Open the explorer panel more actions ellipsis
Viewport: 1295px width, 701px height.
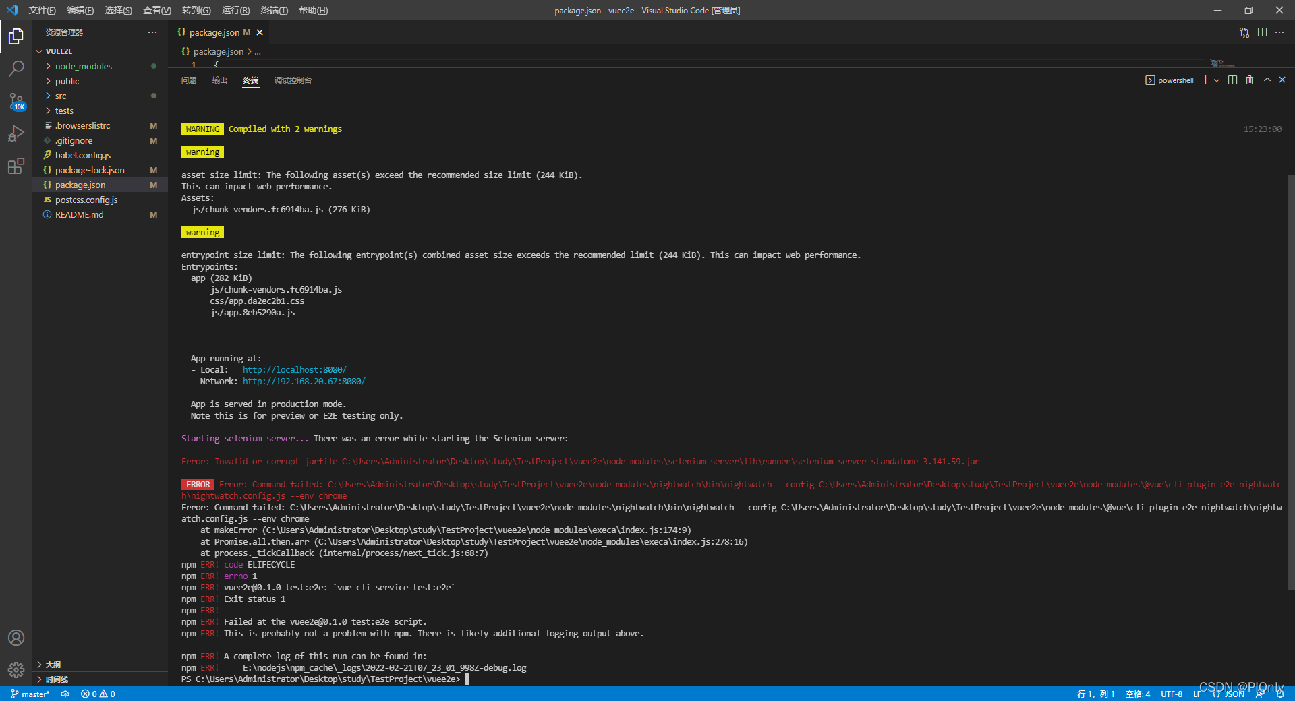coord(152,32)
